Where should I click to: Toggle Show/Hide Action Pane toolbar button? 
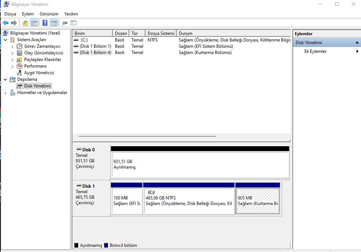click(54, 23)
